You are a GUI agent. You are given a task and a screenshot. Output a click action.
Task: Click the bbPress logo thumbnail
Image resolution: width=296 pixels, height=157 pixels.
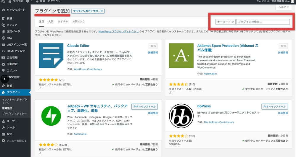181,116
